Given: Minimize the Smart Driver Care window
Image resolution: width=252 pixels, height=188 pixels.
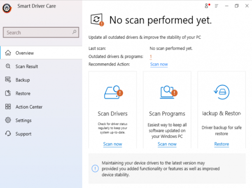Looking at the screenshot, I should click(x=226, y=6).
